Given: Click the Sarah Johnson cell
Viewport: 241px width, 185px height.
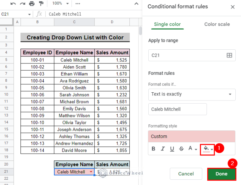Looking at the screenshot, I should (x=74, y=95).
